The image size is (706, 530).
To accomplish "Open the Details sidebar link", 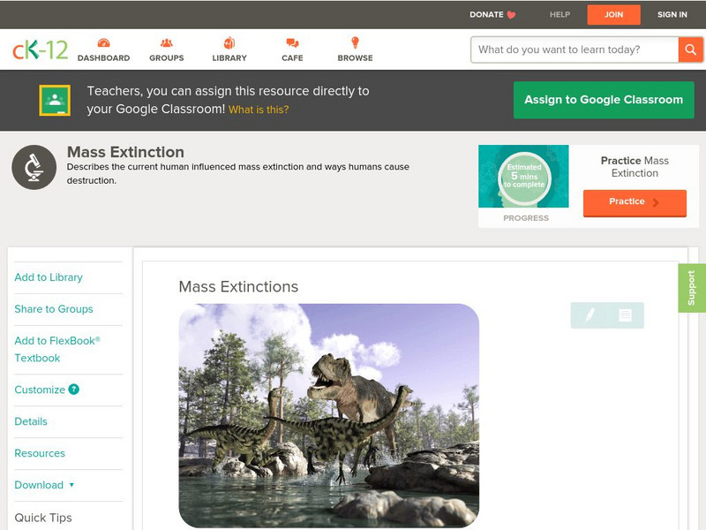I will [x=31, y=421].
